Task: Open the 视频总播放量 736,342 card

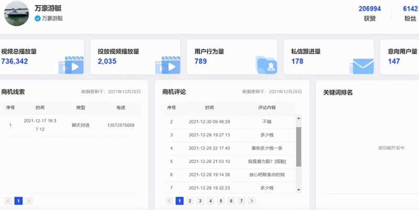Action: pos(42,57)
